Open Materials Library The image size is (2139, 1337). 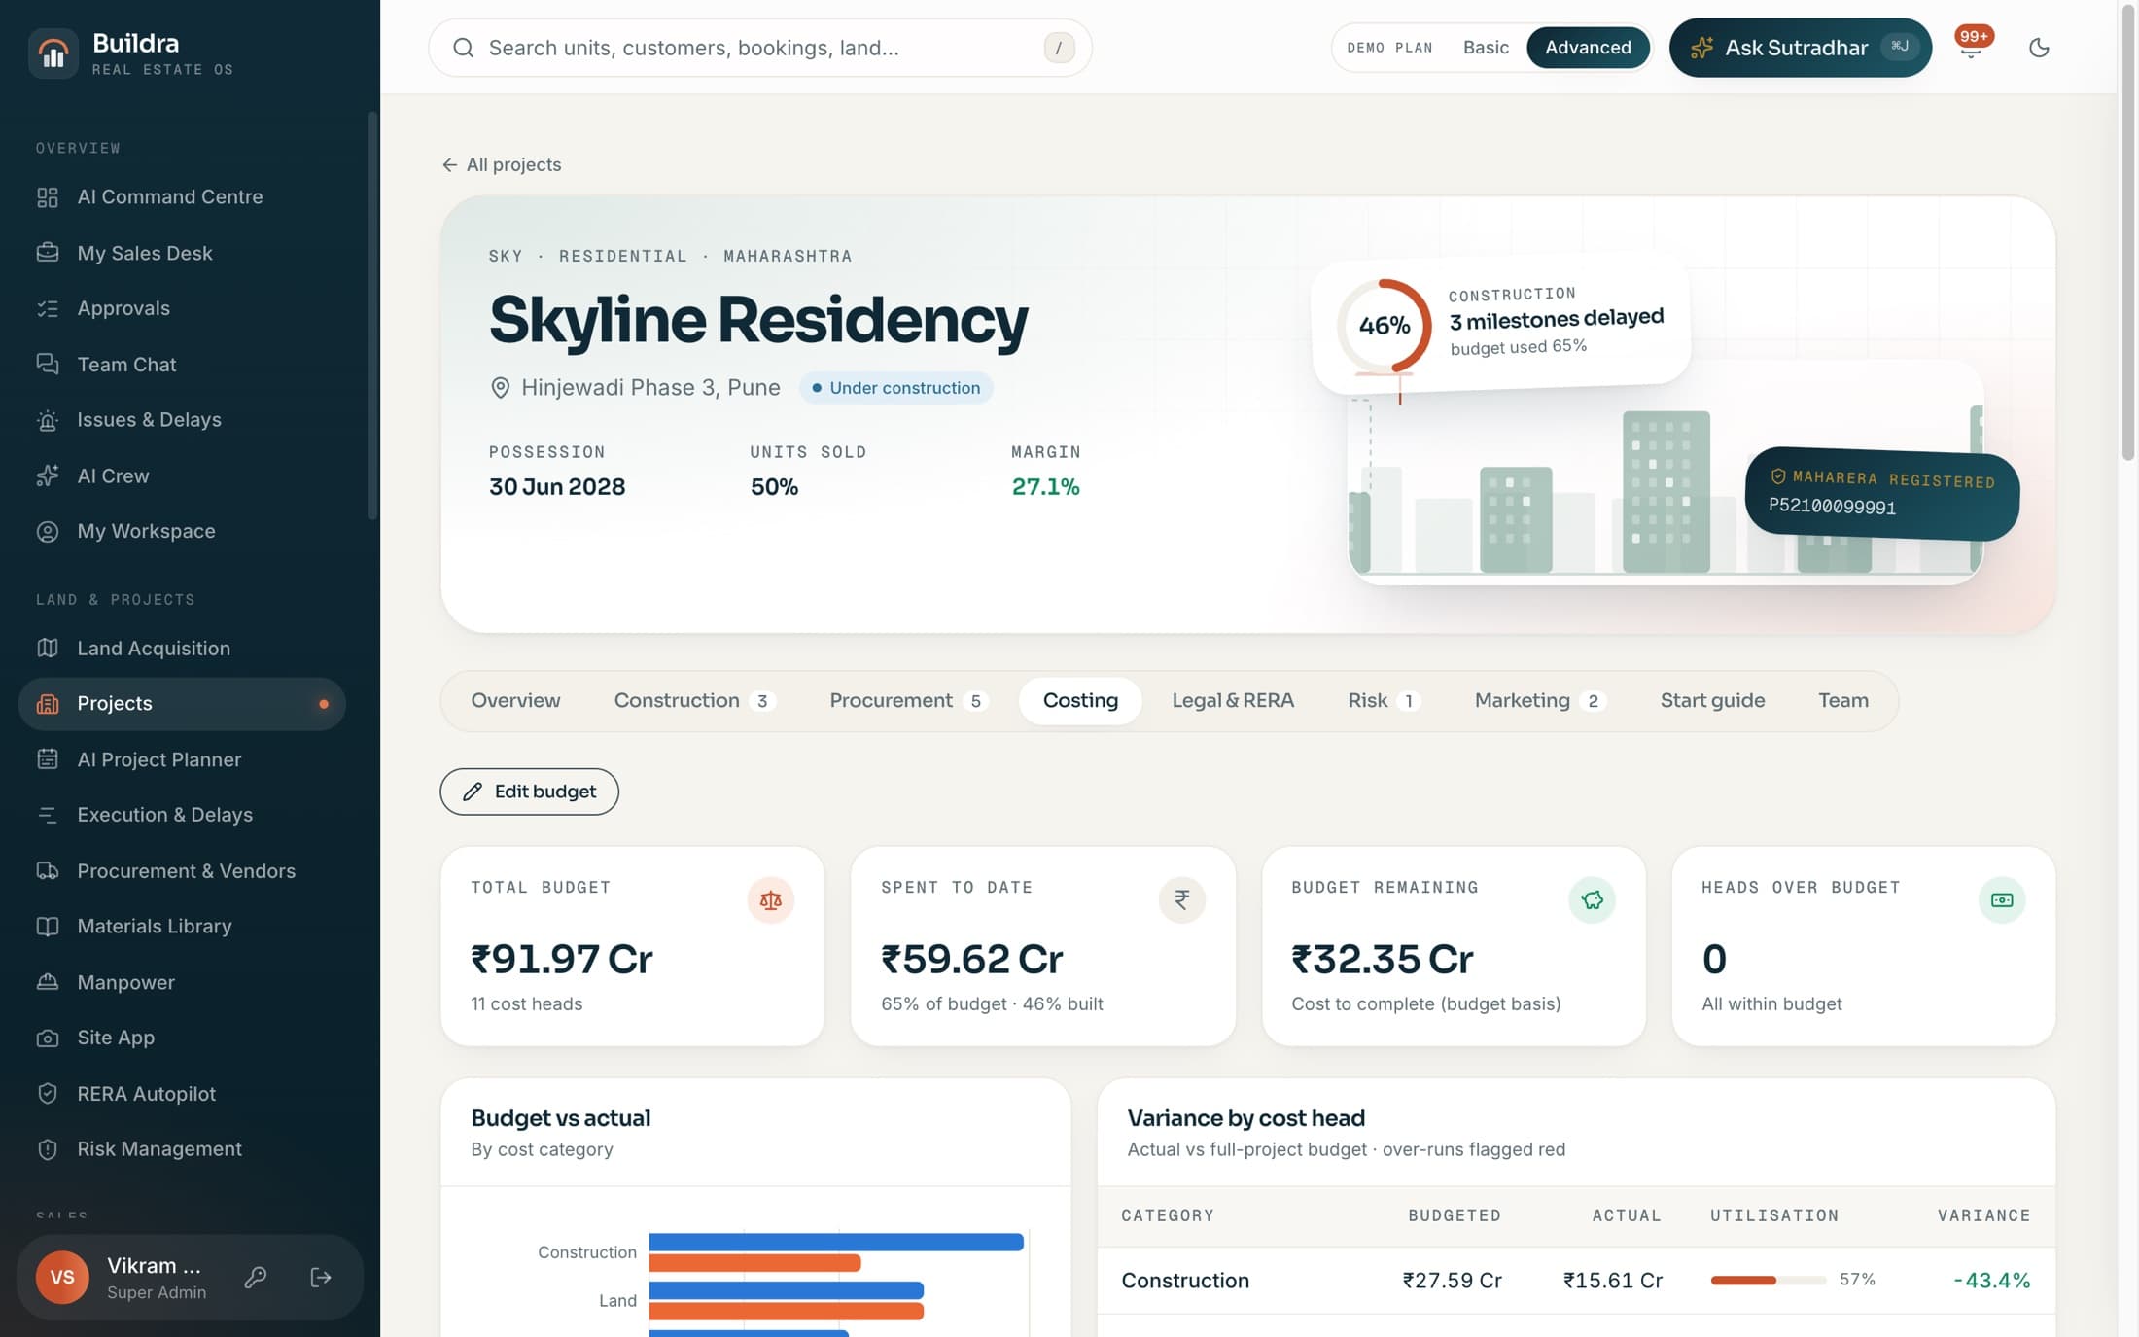(182, 927)
